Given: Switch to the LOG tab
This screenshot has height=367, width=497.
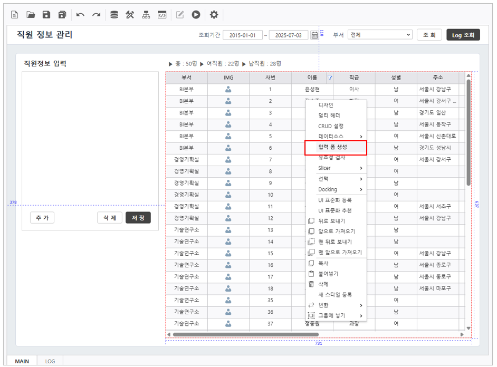Looking at the screenshot, I should pos(50,361).
